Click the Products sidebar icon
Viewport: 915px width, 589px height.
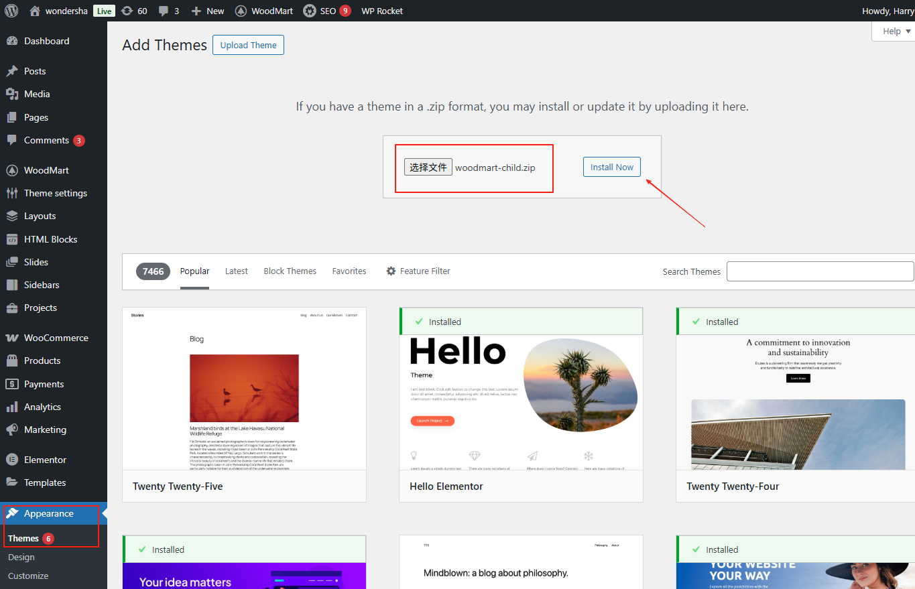tap(12, 361)
